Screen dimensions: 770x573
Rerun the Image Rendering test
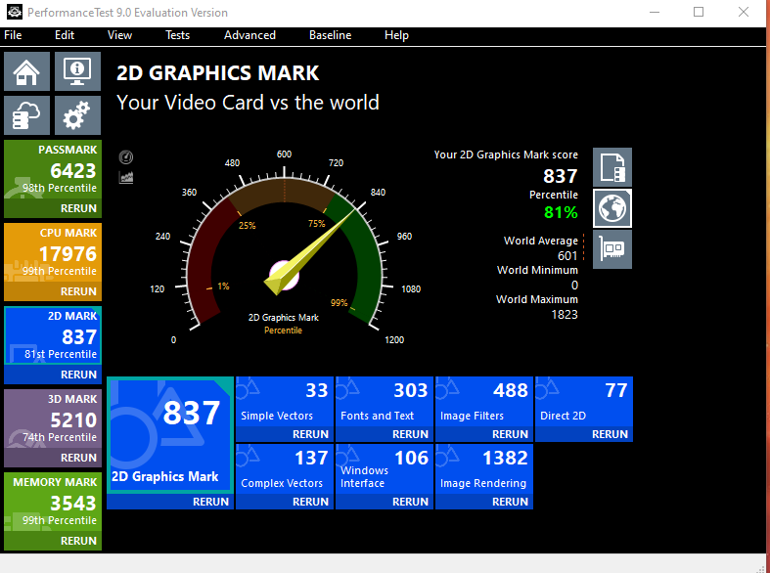point(510,502)
